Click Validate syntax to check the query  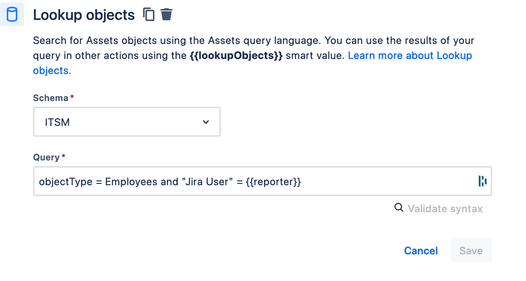pyautogui.click(x=445, y=208)
